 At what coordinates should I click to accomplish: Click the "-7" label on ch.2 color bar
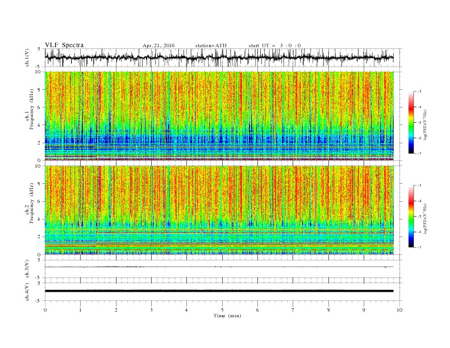[x=419, y=247]
